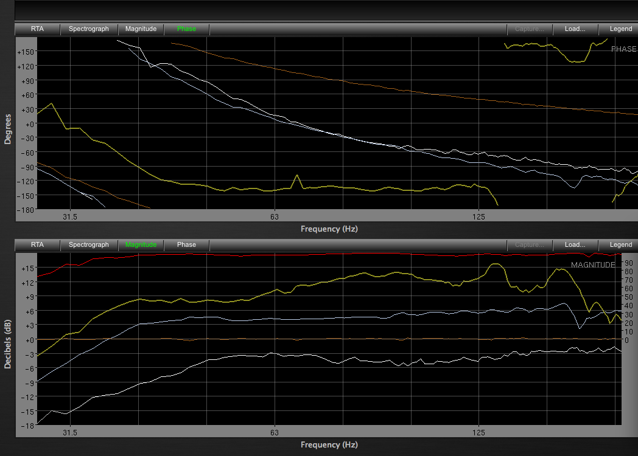This screenshot has width=638, height=456.
Task: Click Frequency (Hz) label under magnitude graph
Action: 329,444
